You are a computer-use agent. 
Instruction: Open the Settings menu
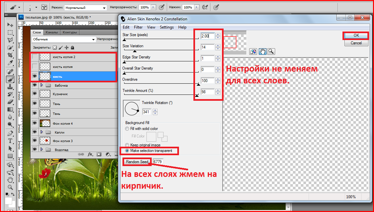pos(167,27)
